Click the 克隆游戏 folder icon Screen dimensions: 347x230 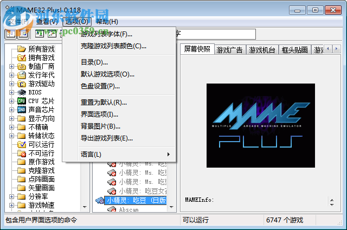pyautogui.click(x=22, y=170)
